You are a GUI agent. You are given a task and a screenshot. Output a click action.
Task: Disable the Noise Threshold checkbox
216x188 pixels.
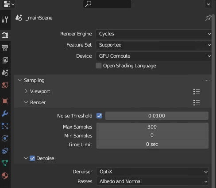pos(99,116)
